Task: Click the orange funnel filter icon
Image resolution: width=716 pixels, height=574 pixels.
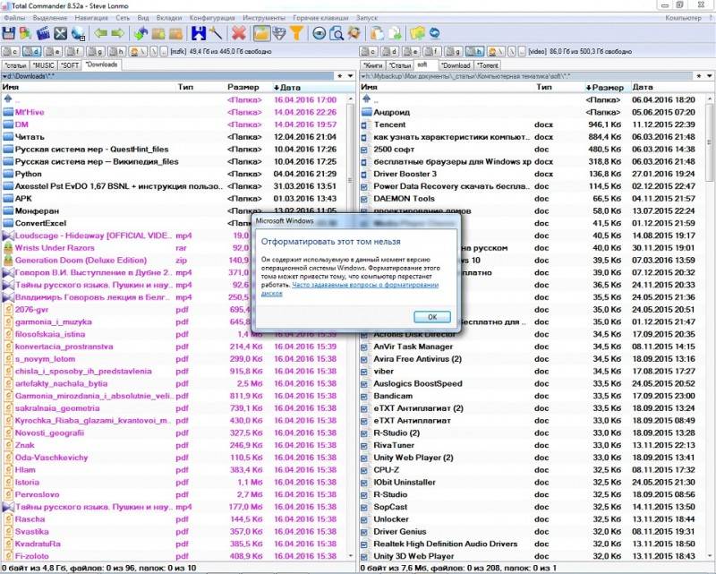Action: (296, 33)
